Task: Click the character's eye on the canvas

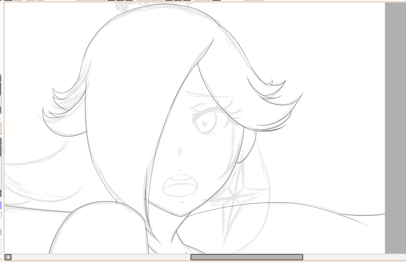Action: point(205,122)
